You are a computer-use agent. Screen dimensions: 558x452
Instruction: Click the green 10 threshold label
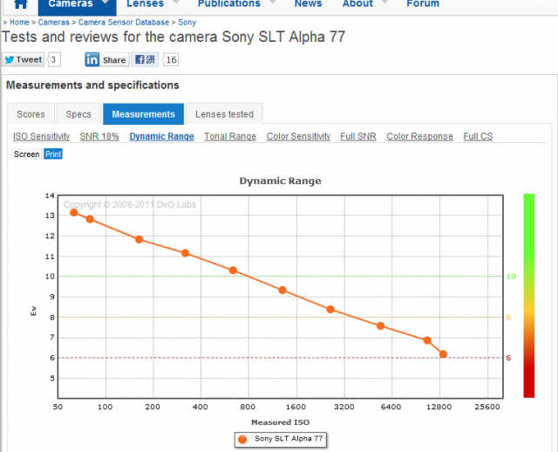511,277
